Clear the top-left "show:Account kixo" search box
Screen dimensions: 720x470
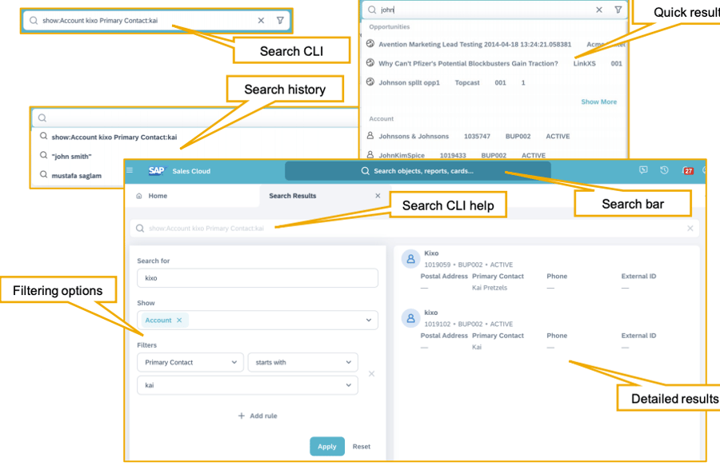pos(261,20)
